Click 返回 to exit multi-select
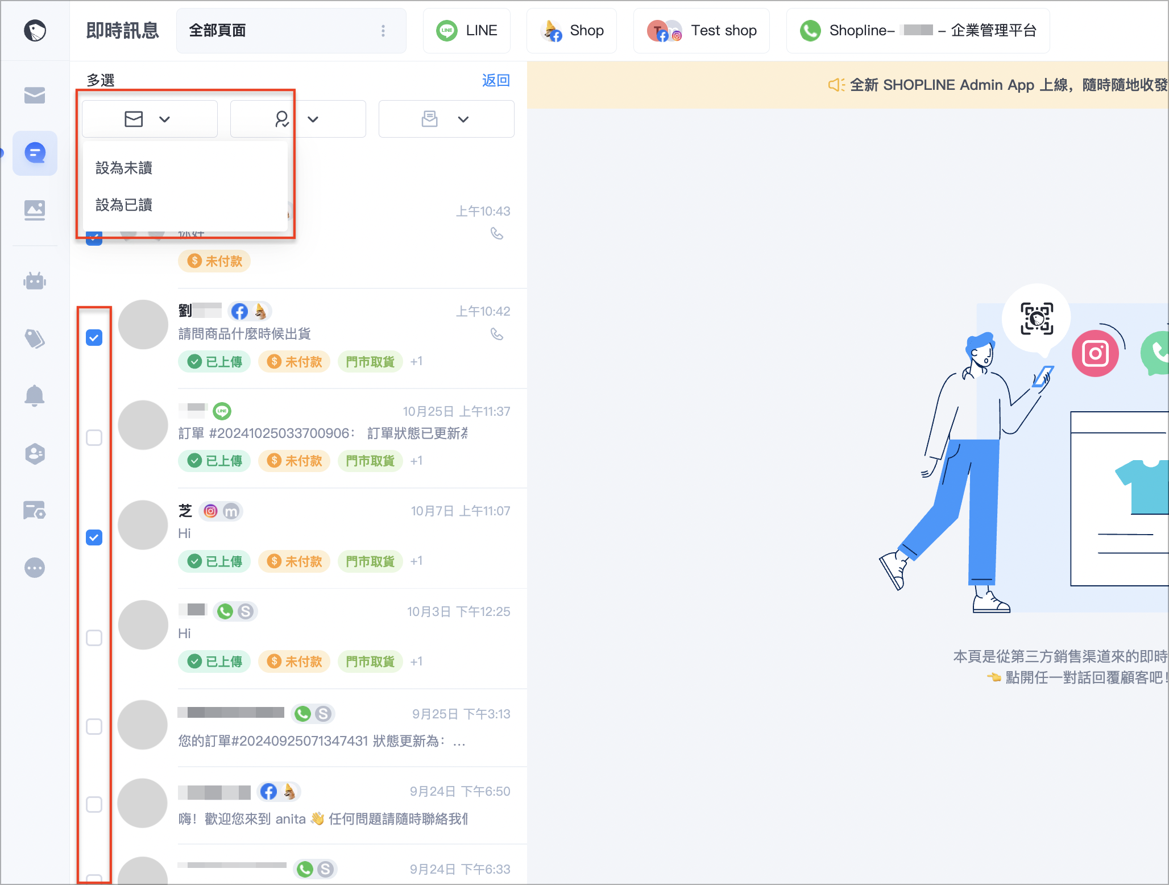Viewport: 1169px width, 885px height. pyautogui.click(x=496, y=80)
